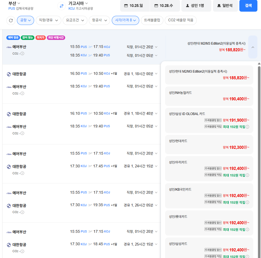Click the 최단 비행시간 badge
This screenshot has width=261, height=258.
click(x=56, y=38)
